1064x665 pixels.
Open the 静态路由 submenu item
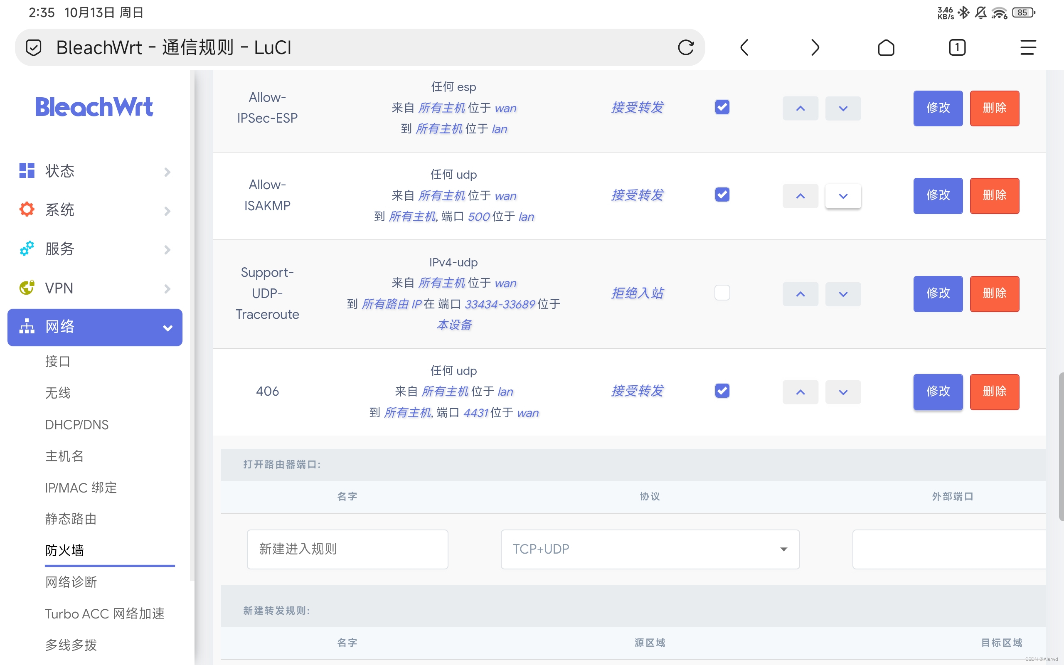71,519
